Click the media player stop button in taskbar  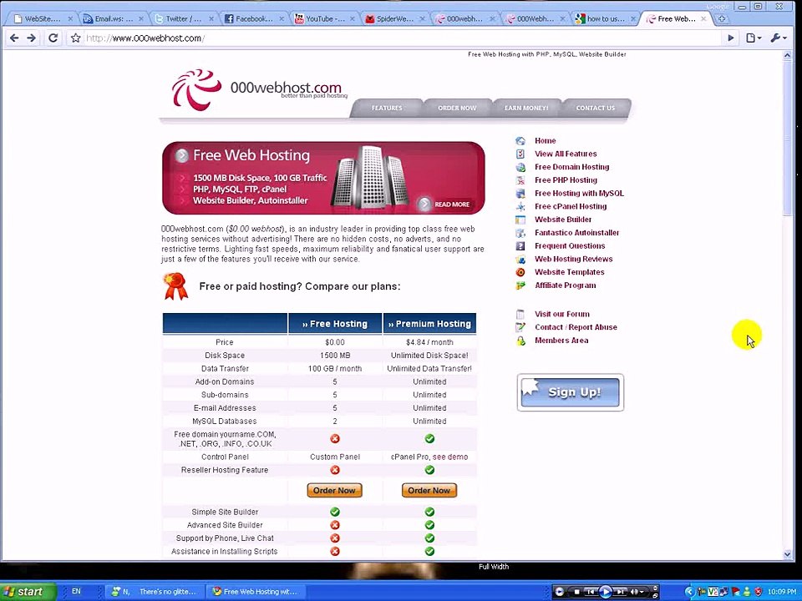[576, 592]
